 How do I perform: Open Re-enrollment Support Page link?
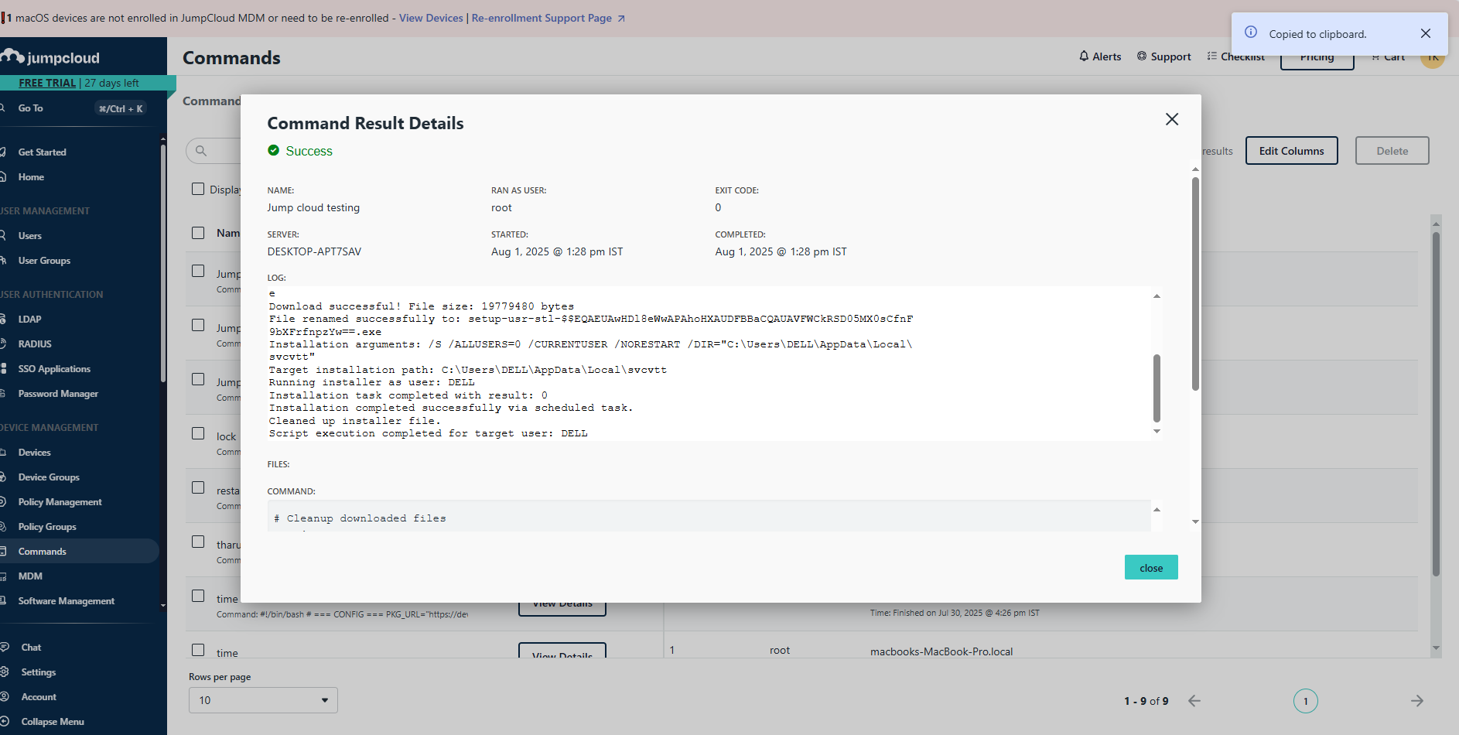tap(548, 18)
